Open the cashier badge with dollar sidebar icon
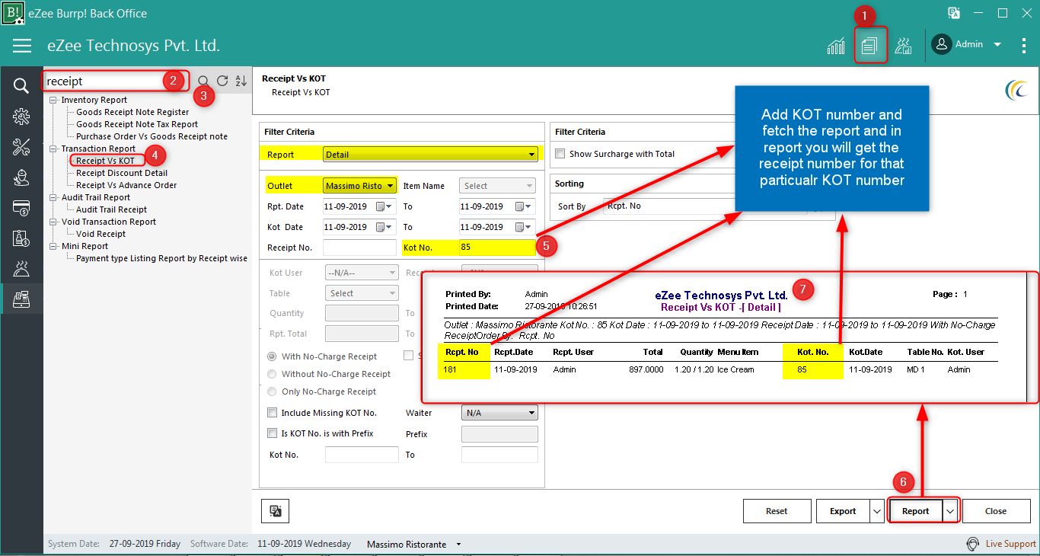 (x=21, y=238)
